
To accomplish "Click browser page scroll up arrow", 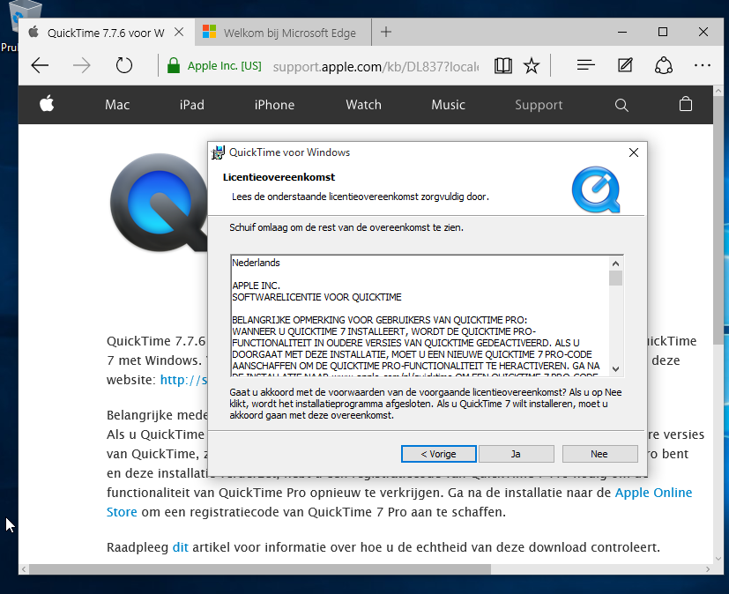I will click(718, 91).
